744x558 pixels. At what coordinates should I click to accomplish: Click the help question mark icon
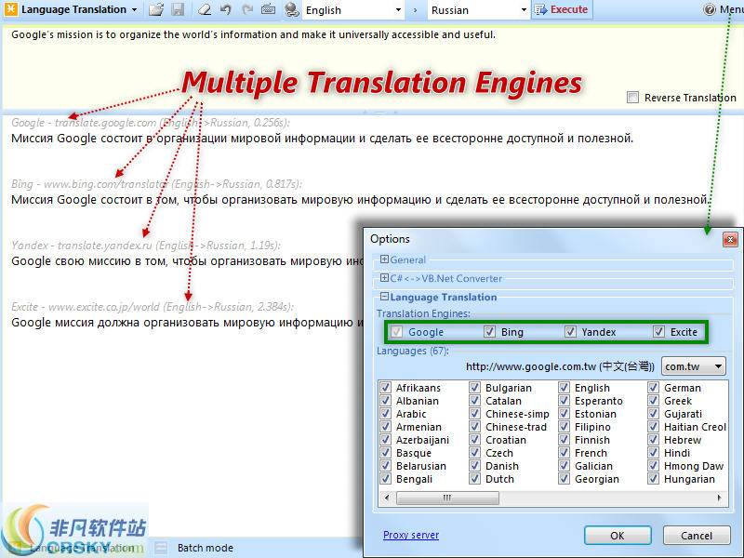click(710, 9)
